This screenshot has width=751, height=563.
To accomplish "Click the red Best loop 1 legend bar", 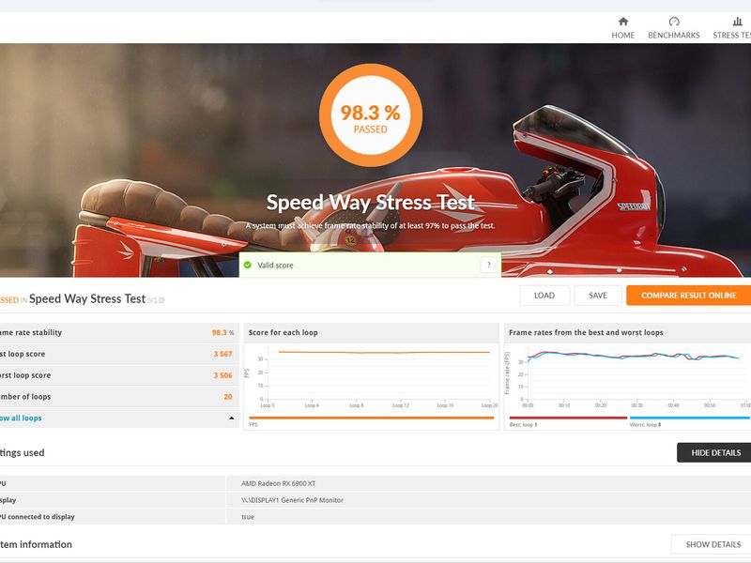I will 568,418.
